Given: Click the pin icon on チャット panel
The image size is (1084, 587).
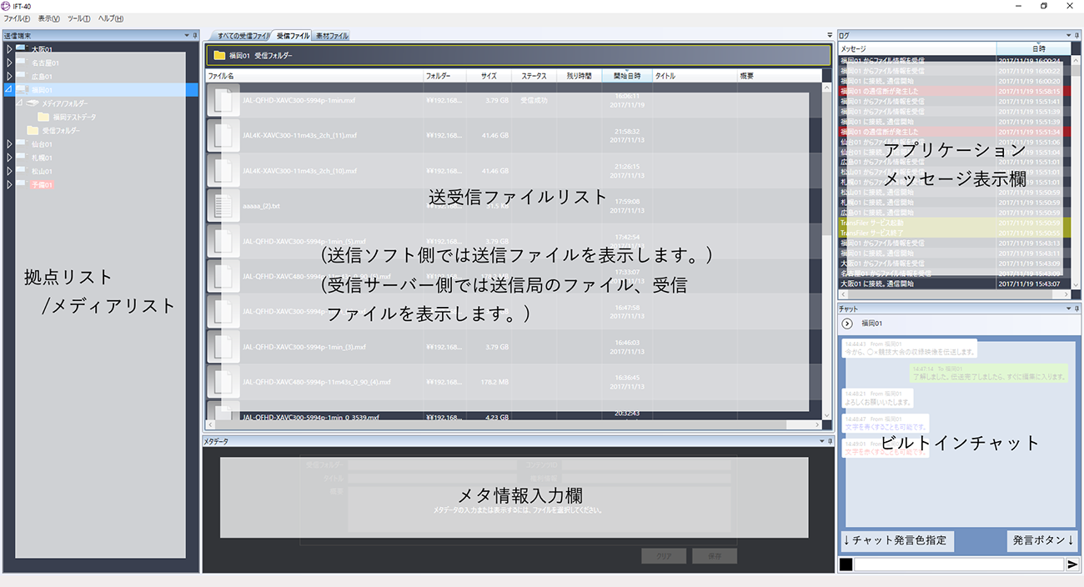Looking at the screenshot, I should (x=1078, y=309).
